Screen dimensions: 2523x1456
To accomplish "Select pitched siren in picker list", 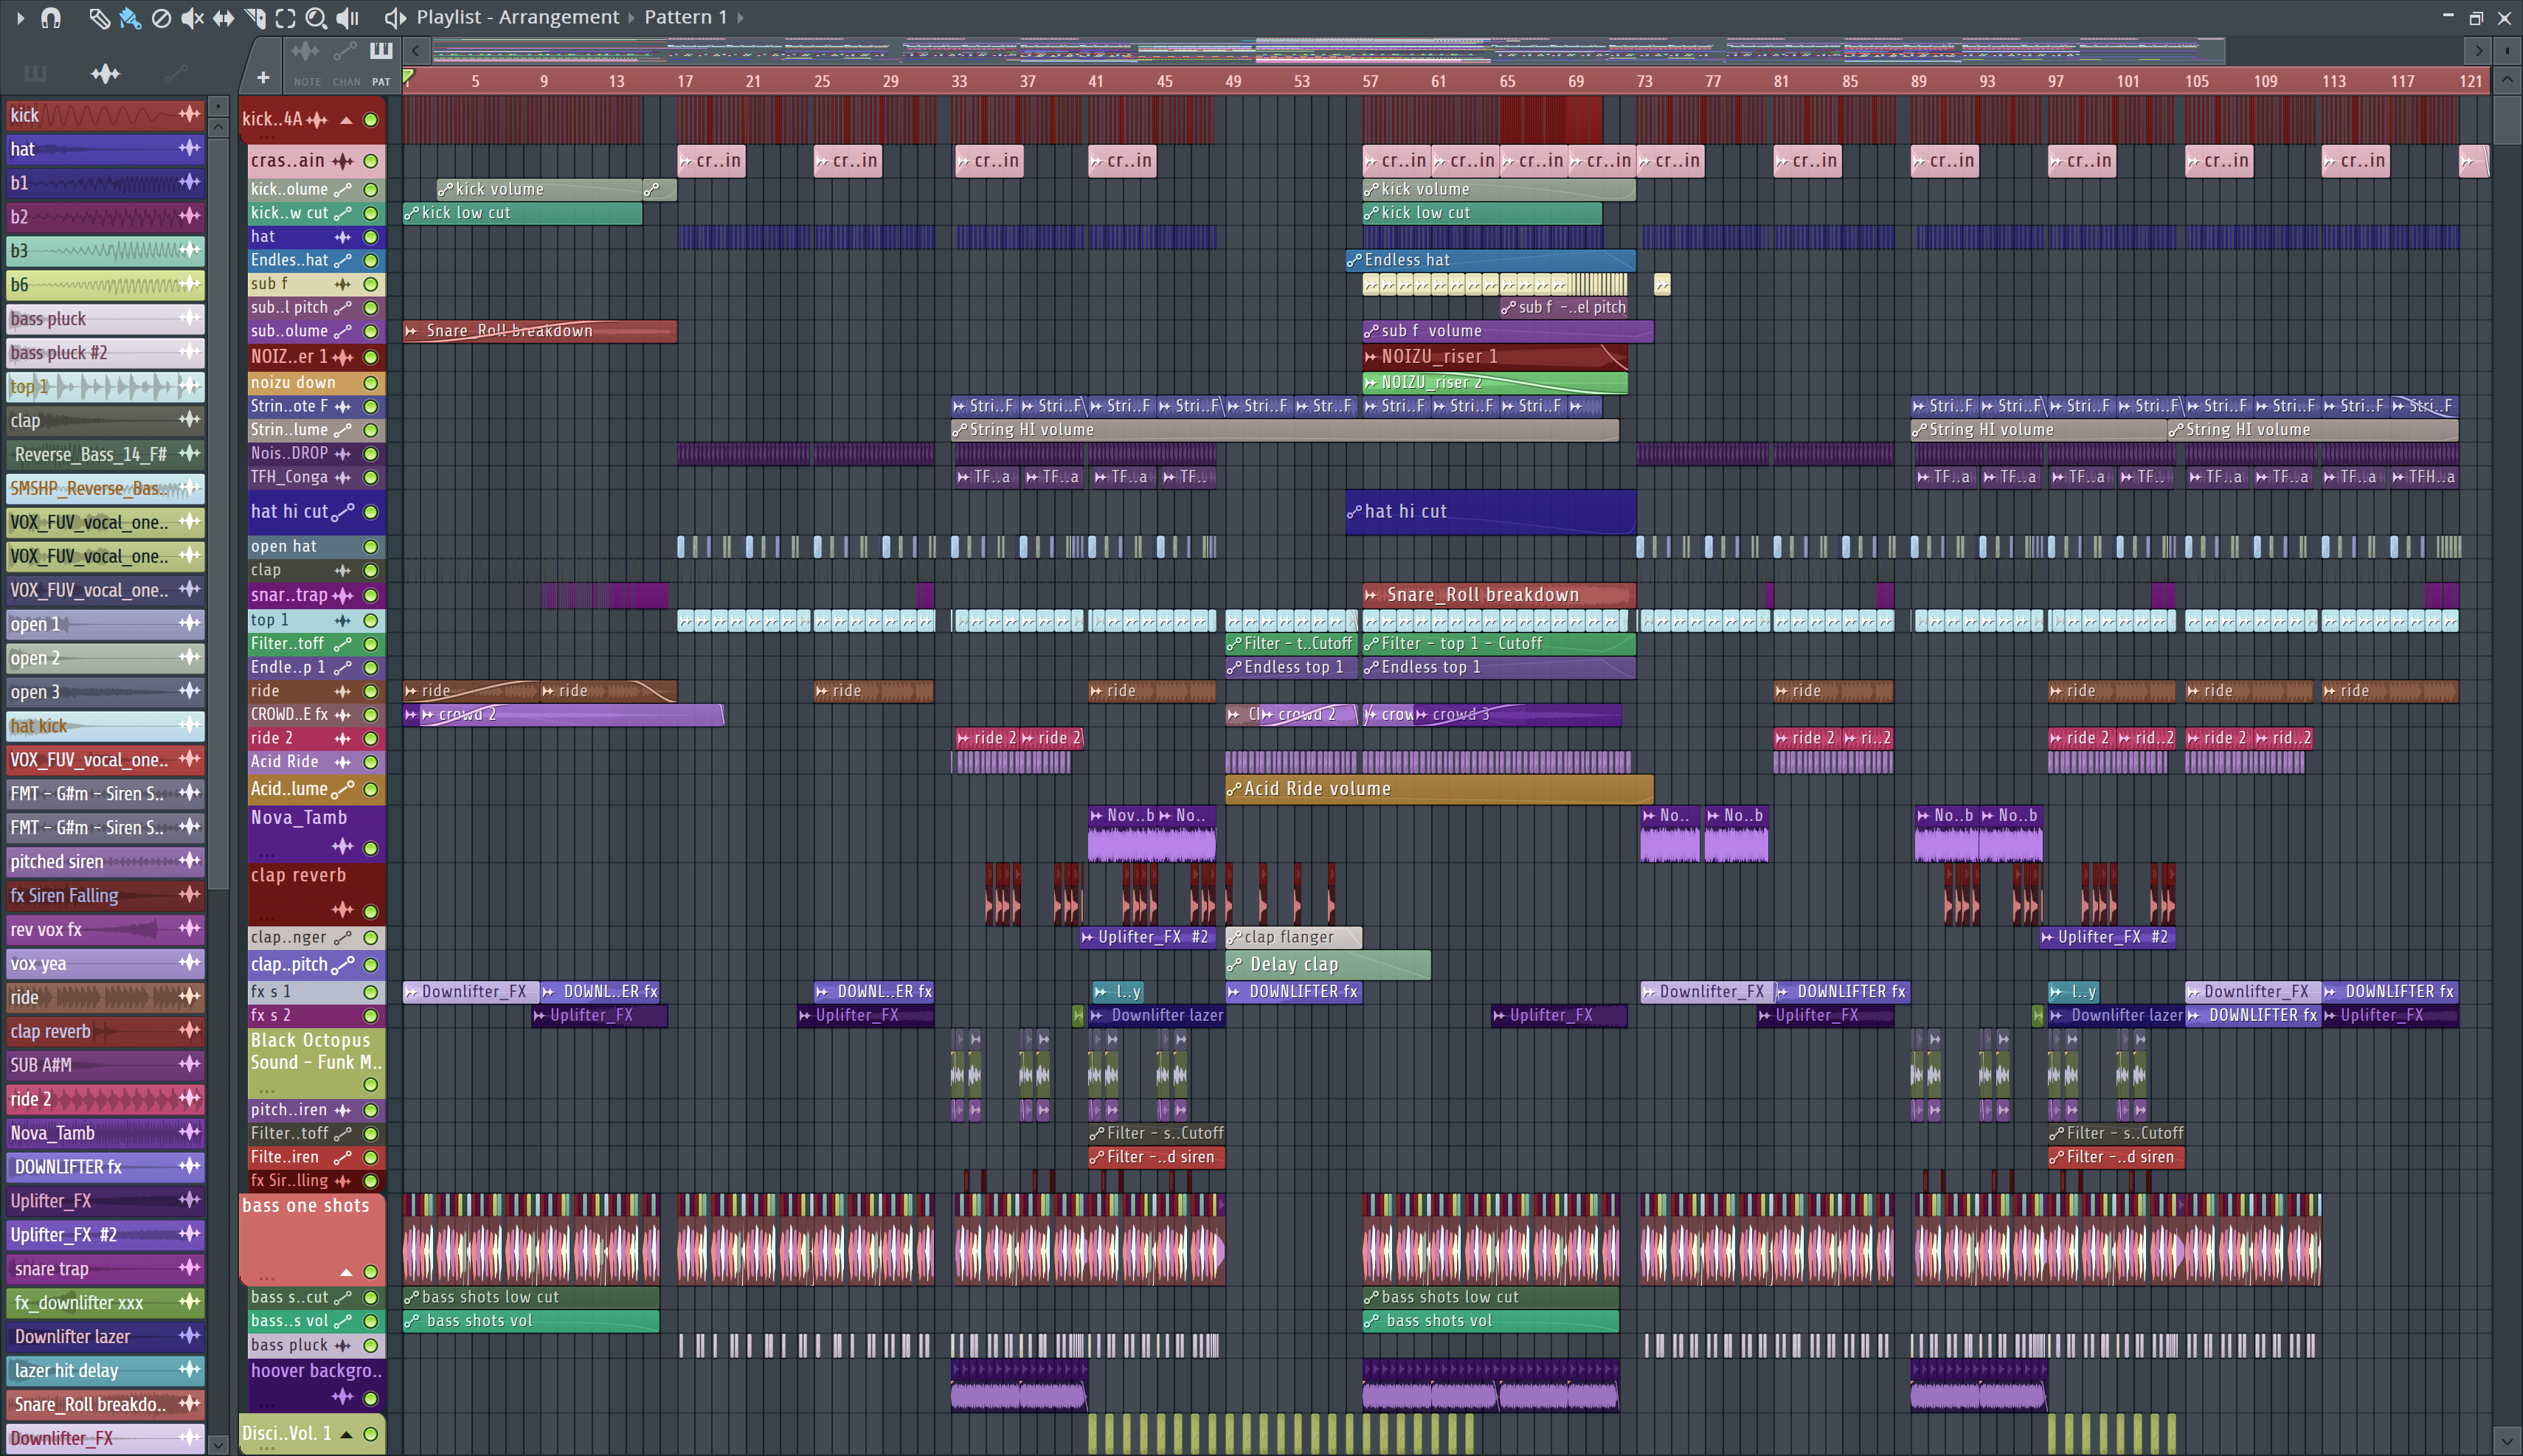I will [x=105, y=861].
